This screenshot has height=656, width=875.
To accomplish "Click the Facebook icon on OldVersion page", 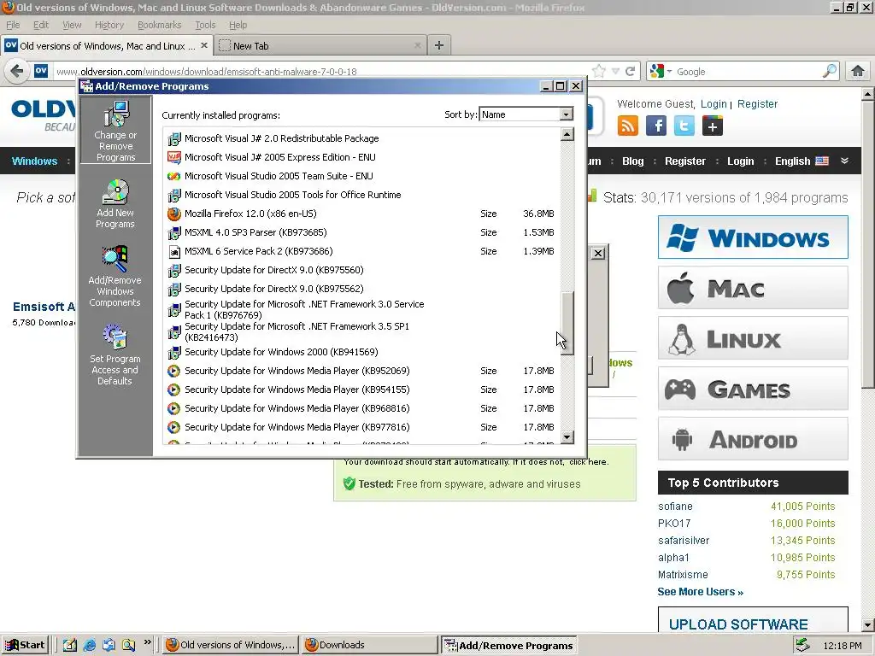I will (x=656, y=126).
